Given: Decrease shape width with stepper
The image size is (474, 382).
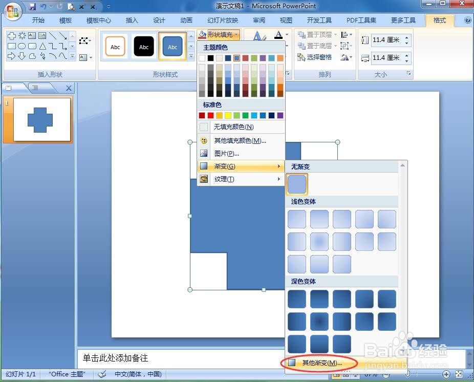Looking at the screenshot, I should click(x=407, y=60).
